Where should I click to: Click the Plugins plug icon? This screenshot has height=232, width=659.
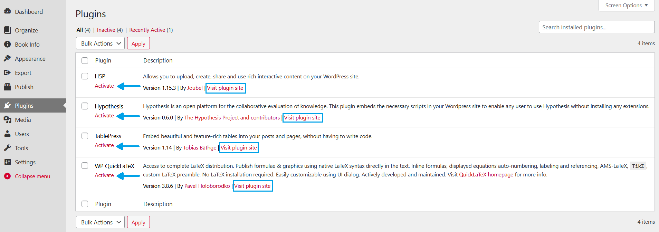point(7,105)
